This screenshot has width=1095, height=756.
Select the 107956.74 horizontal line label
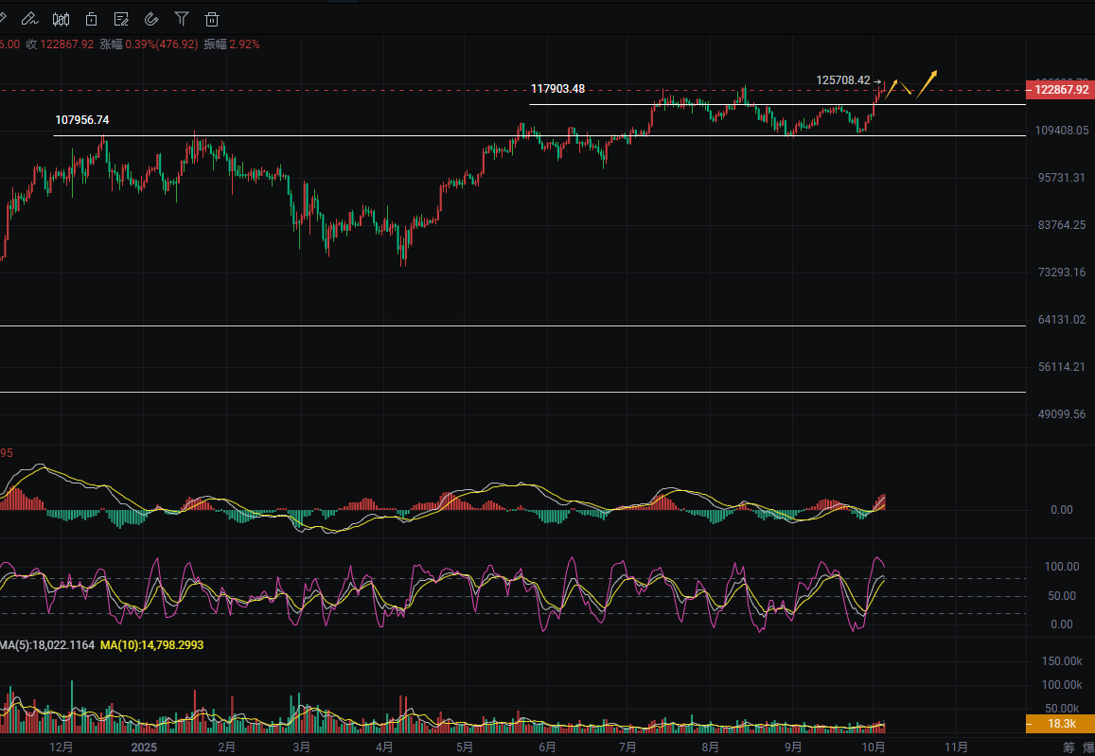click(82, 120)
